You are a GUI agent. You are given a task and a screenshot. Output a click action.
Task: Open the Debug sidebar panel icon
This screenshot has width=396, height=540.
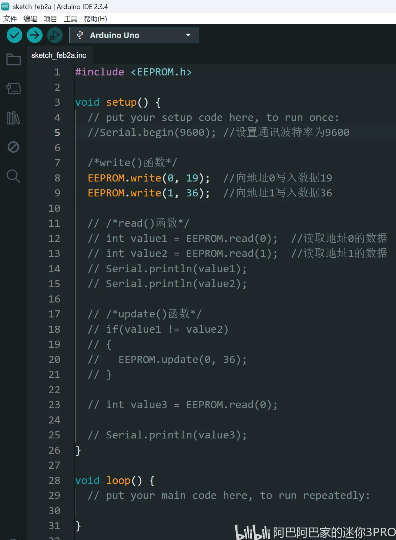point(13,147)
